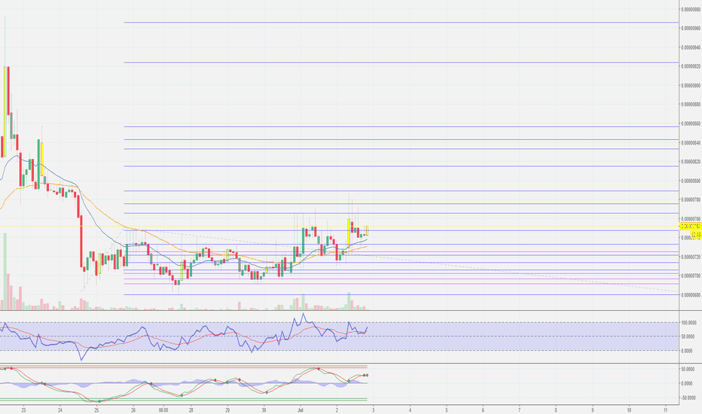Click the 0.00000720 price axis label
The width and height of the screenshot is (702, 414).
[x=691, y=257]
